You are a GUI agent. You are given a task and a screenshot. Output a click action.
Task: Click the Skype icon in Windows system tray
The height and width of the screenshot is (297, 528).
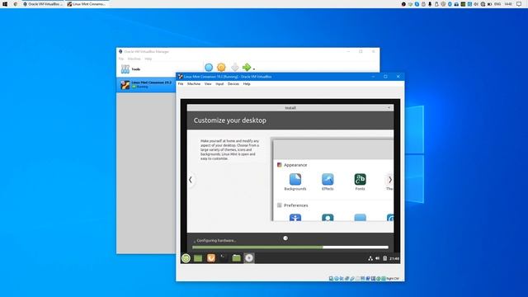point(417,4)
